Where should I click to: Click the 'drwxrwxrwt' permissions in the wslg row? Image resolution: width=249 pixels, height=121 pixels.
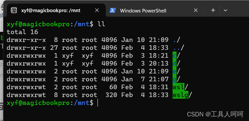(26, 95)
